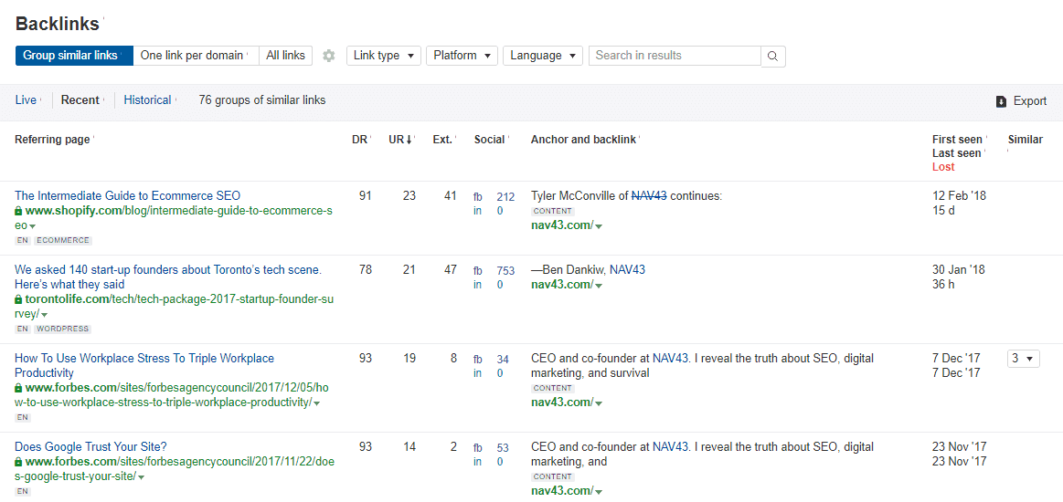Viewport: 1063px width, 502px height.
Task: Click the CONTENT badge in Shopify row
Action: click(552, 211)
